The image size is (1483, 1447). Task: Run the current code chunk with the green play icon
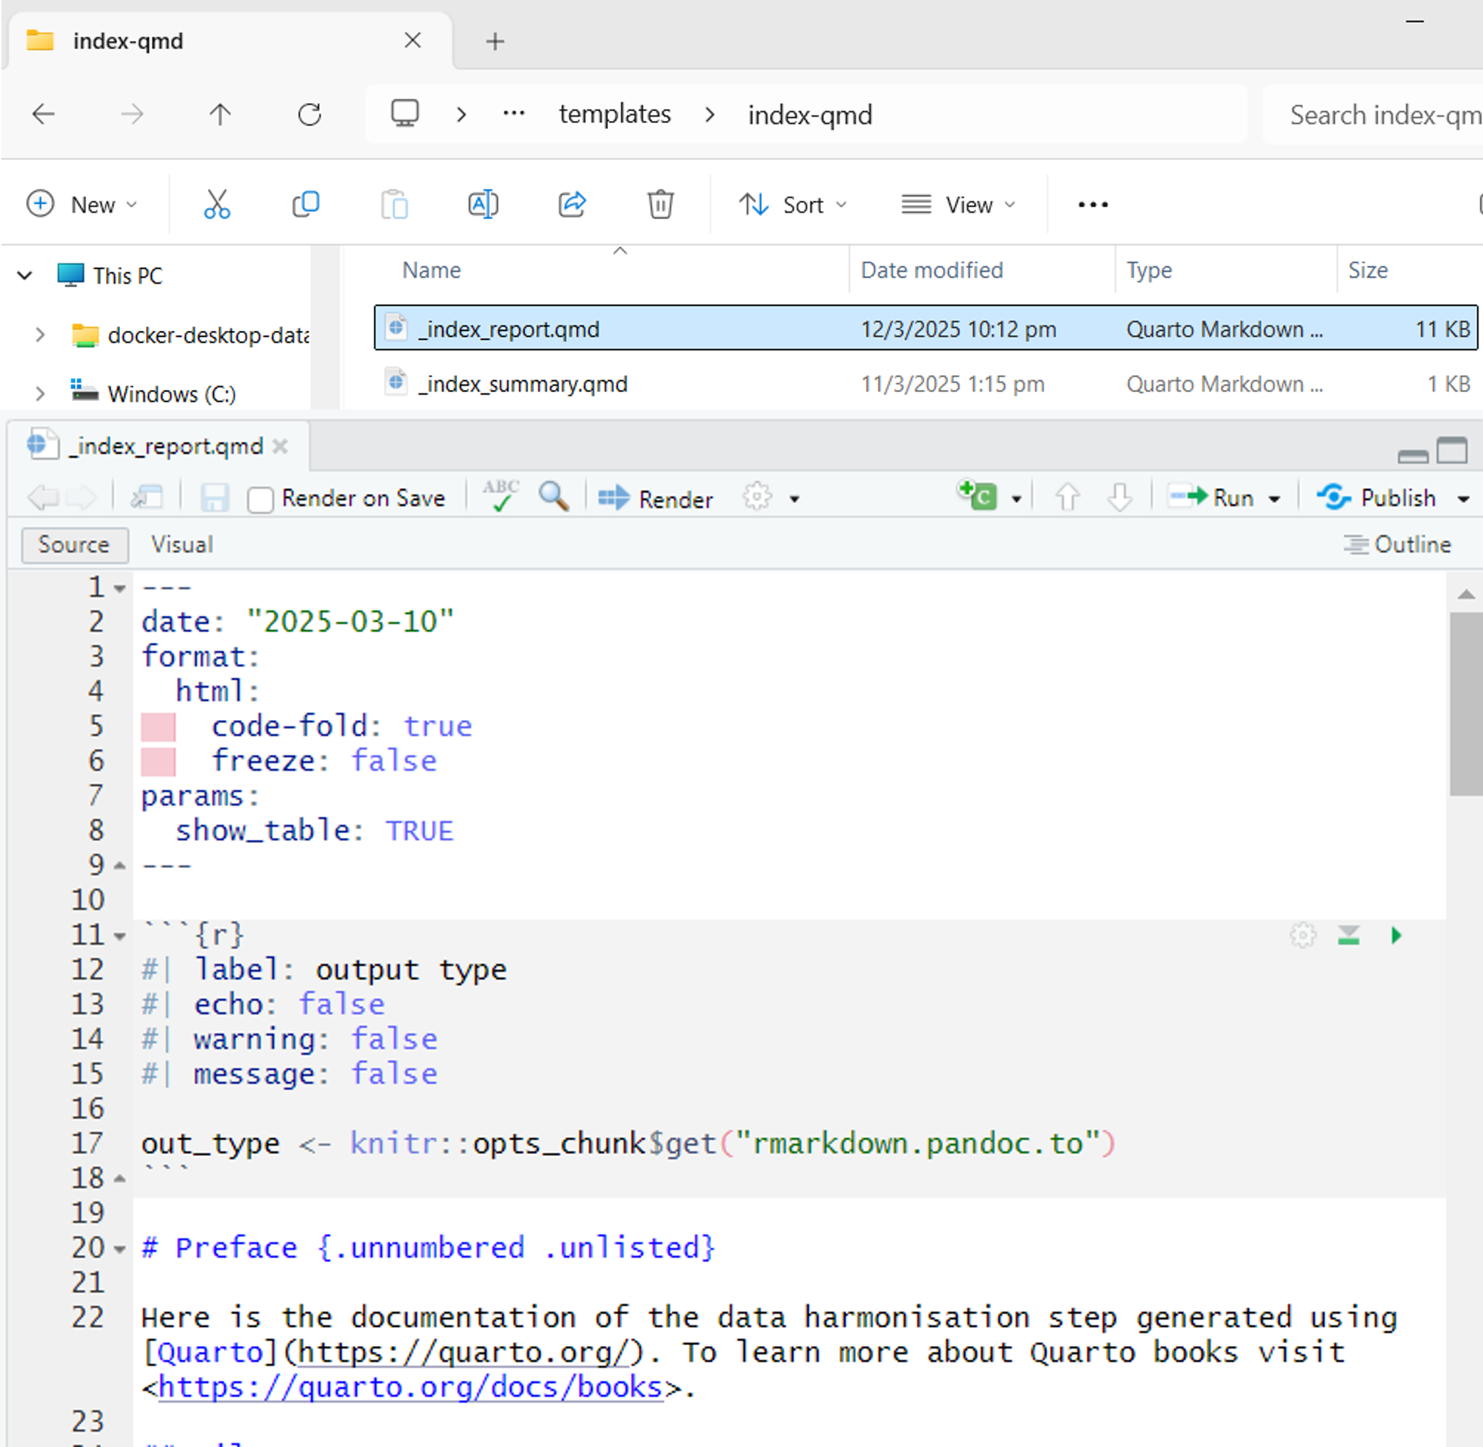tap(1397, 936)
